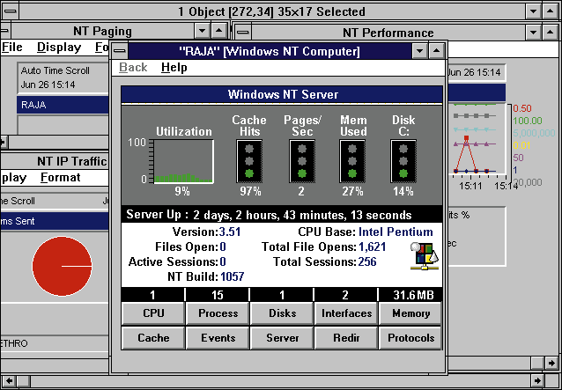Open the Interfaces details button

346,313
